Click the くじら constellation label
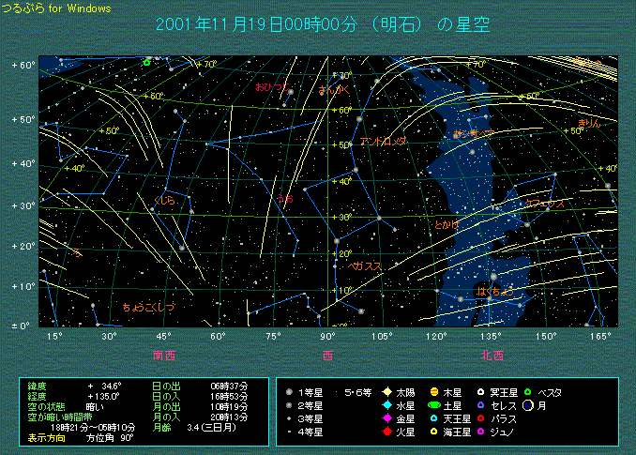The height and width of the screenshot is (455, 636). point(164,200)
